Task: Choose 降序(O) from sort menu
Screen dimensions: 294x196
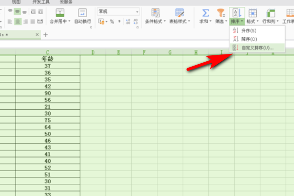Action: (x=257, y=39)
